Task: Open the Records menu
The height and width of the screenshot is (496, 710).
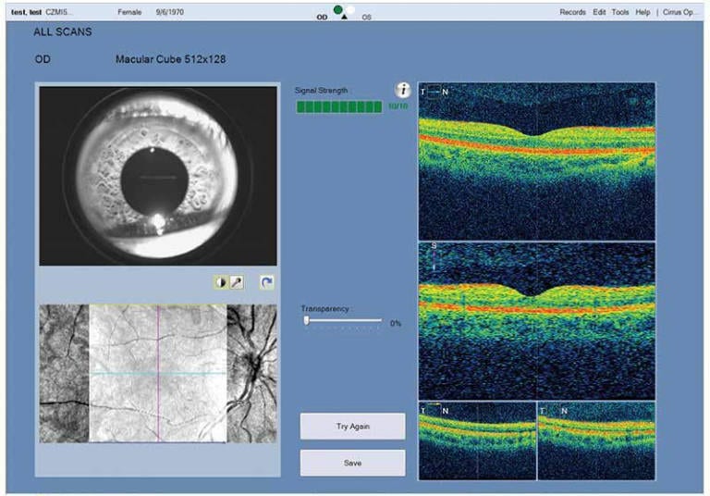Action: tap(572, 12)
